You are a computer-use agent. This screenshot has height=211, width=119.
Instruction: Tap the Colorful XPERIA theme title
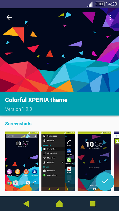click(36, 100)
